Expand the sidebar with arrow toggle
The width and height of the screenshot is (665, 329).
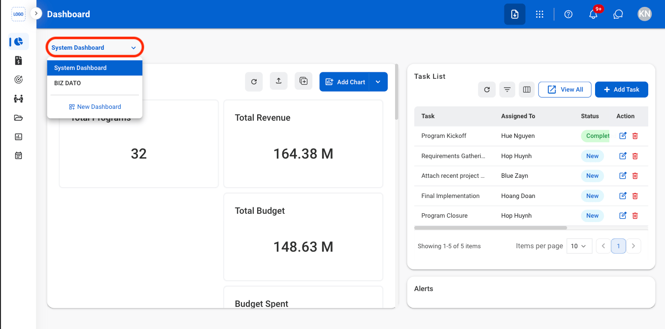[36, 13]
